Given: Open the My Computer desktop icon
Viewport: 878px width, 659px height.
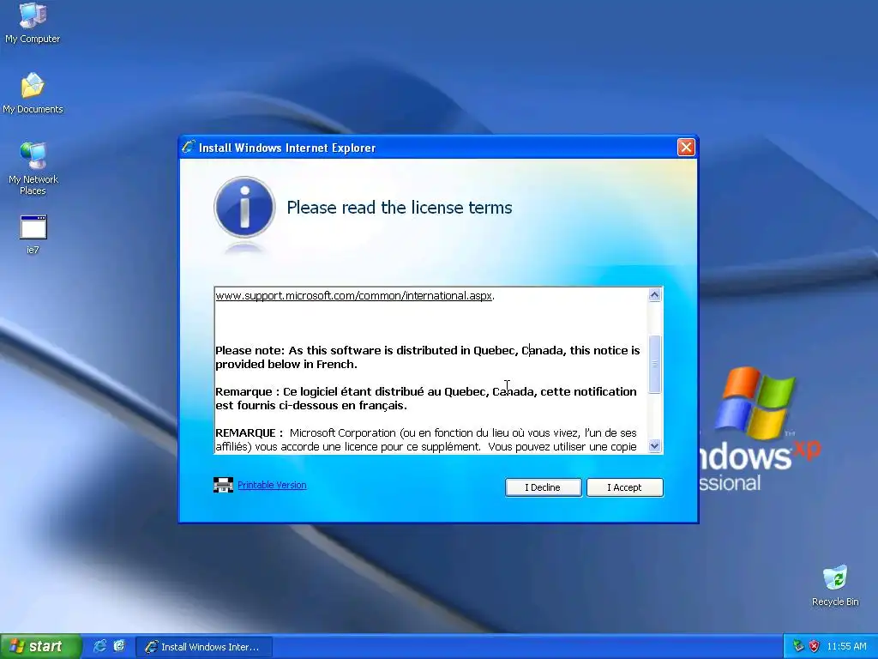Looking at the screenshot, I should click(x=33, y=22).
